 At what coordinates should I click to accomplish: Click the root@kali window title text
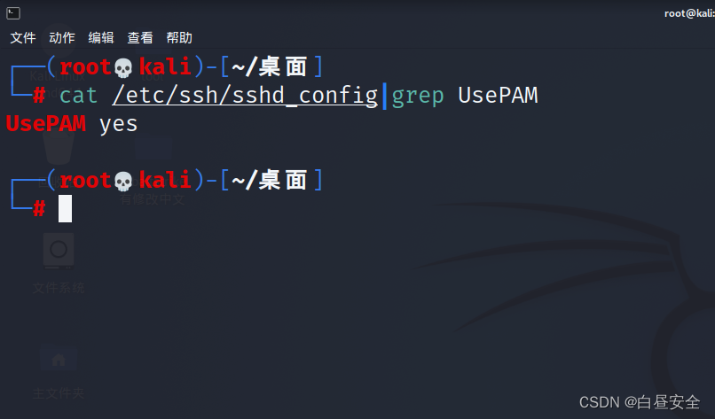[x=689, y=13]
